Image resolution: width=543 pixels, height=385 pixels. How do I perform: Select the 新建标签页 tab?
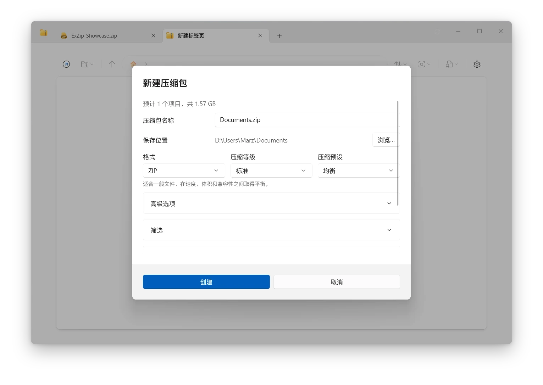point(216,35)
